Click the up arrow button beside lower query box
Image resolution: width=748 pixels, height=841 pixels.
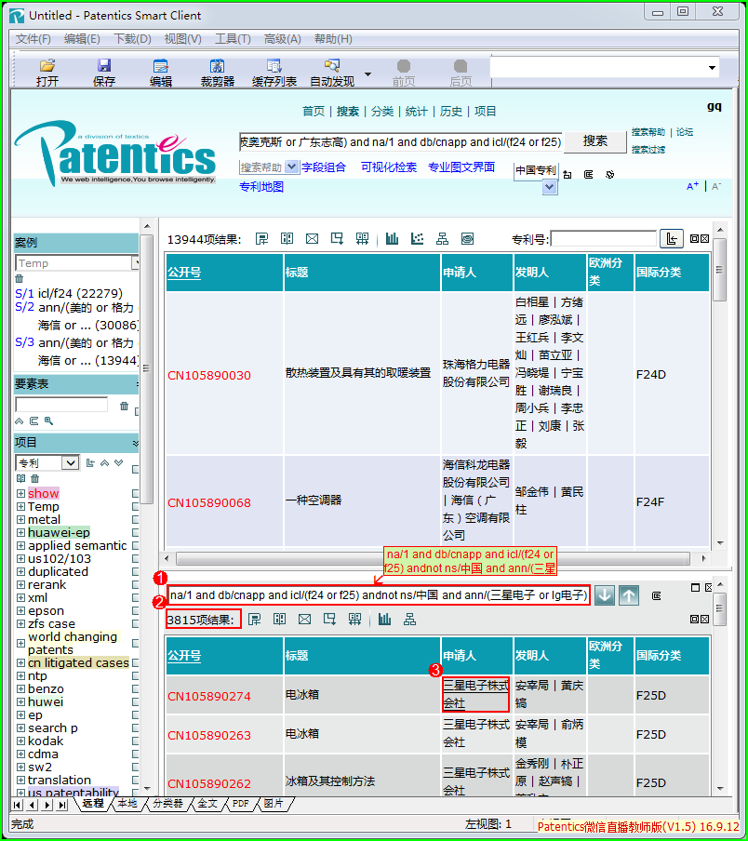pyautogui.click(x=629, y=595)
